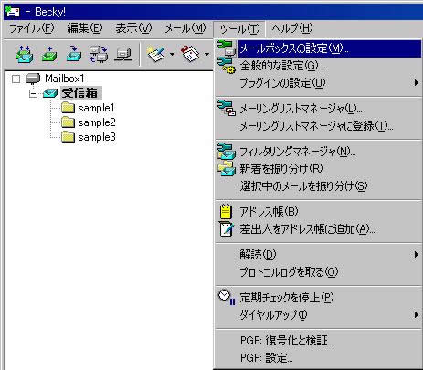Click the single computer connection toolbar icon
This screenshot has height=370, width=423.
pos(123,54)
